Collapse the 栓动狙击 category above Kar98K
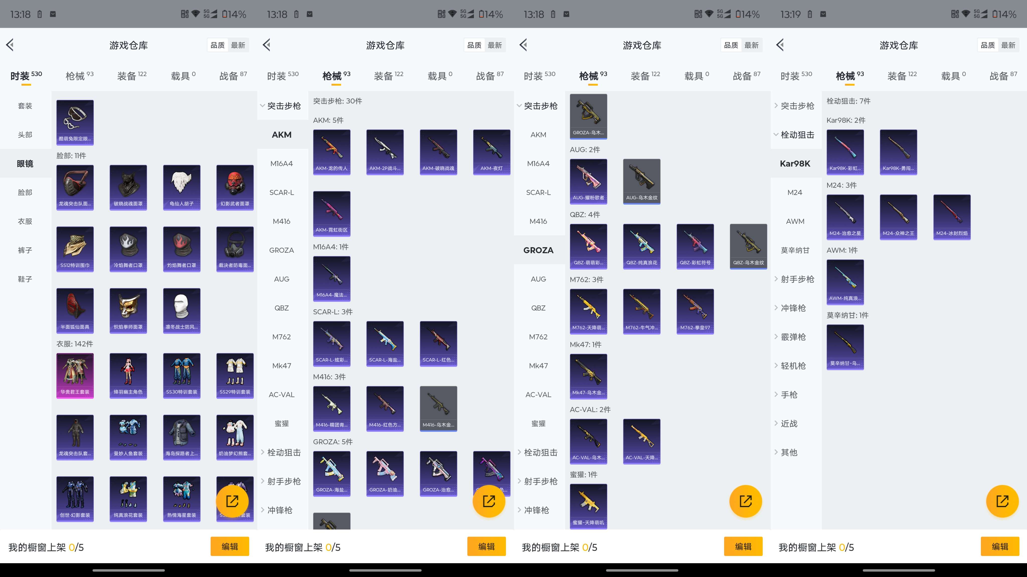Screen dimensions: 1027x577 [x=796, y=134]
